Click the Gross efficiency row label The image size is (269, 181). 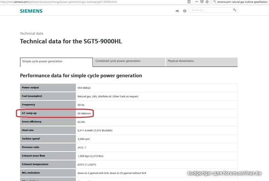pyautogui.click(x=32, y=121)
